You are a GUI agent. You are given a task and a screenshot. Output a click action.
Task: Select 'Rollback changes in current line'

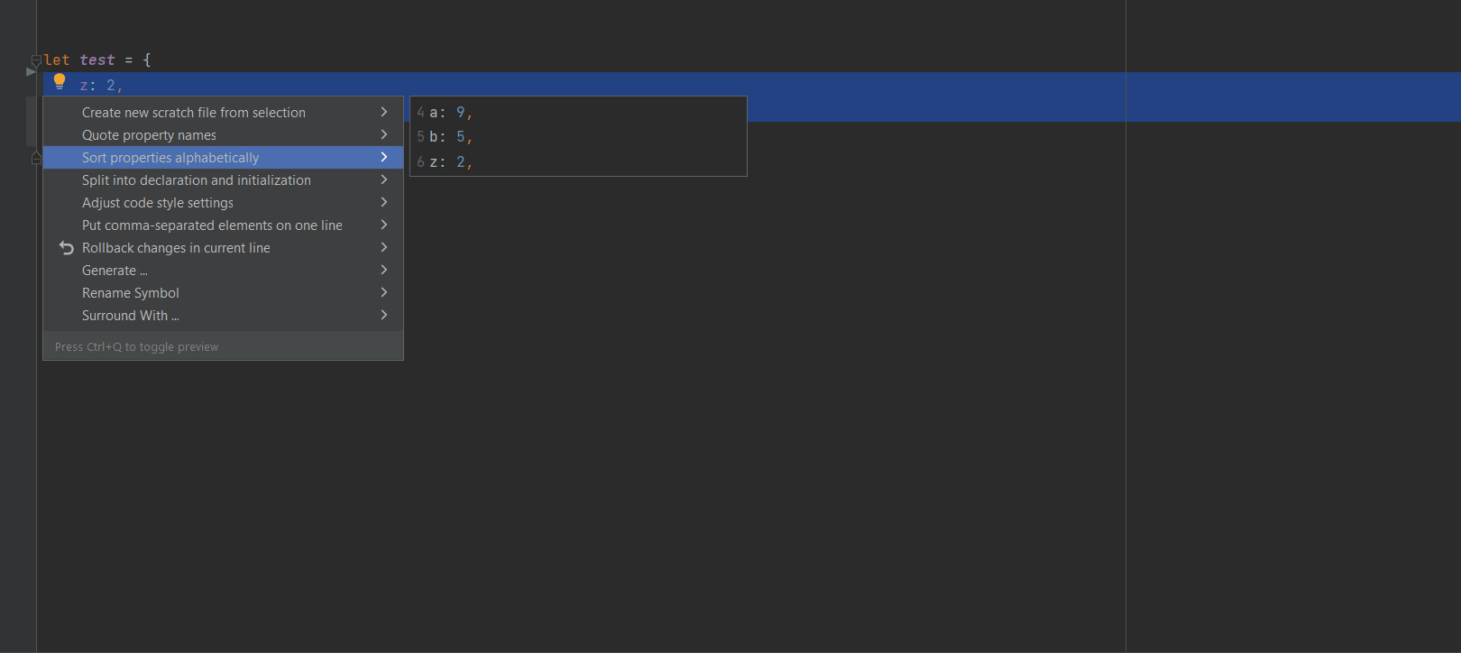pos(176,248)
